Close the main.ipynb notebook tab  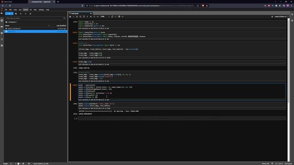(91, 13)
